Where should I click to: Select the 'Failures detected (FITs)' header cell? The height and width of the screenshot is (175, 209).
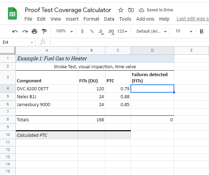tap(152, 78)
